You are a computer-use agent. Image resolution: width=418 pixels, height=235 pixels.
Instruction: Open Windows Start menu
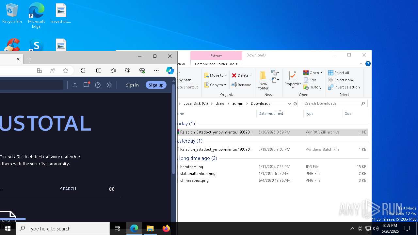(x=8, y=228)
